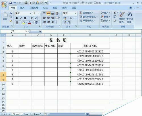
Task: Cut the selection with scissors icon
Action: 11,13
